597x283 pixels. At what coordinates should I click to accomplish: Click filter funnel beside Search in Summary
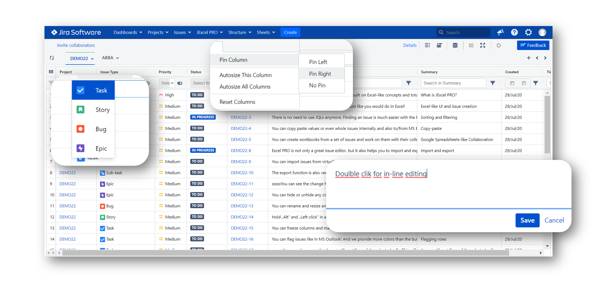(x=493, y=83)
